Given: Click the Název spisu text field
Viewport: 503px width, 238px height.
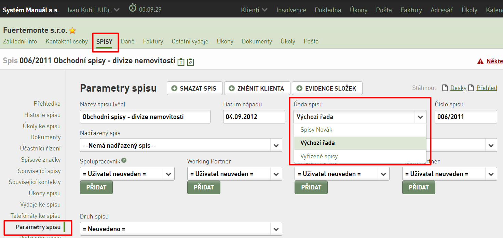Looking at the screenshot, I should point(145,117).
